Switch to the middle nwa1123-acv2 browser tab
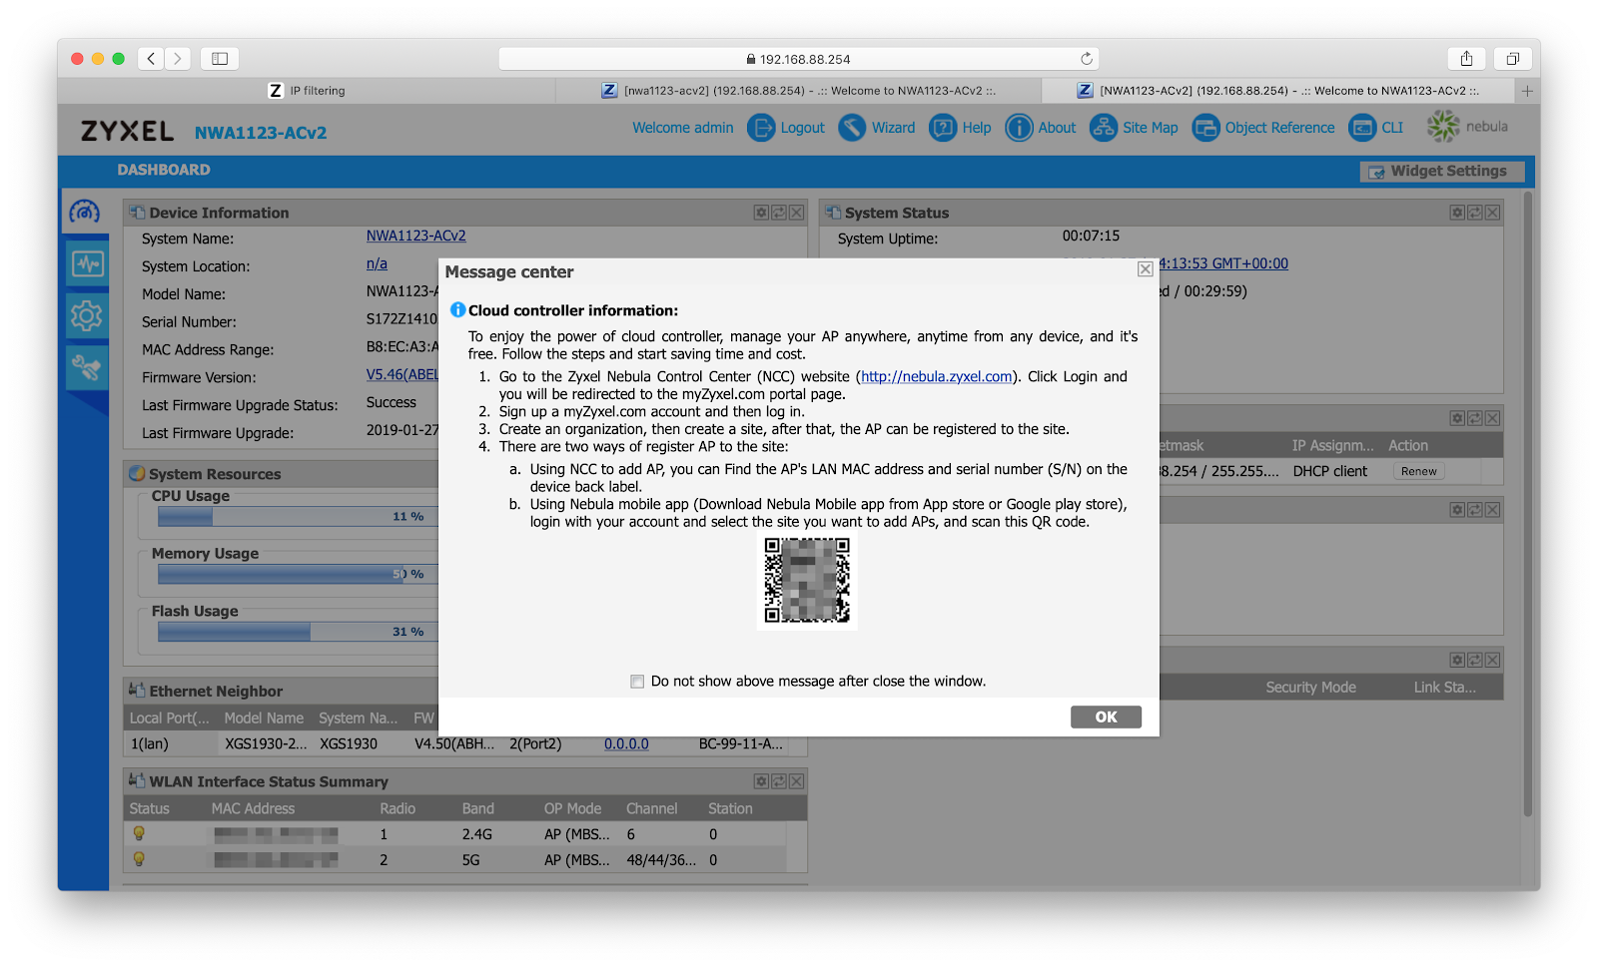The width and height of the screenshot is (1598, 967). 798,91
